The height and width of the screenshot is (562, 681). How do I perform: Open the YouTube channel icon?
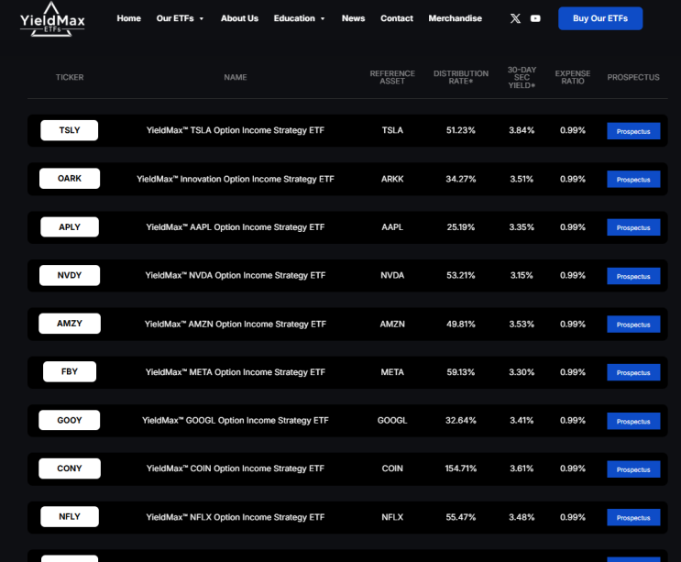coord(535,18)
